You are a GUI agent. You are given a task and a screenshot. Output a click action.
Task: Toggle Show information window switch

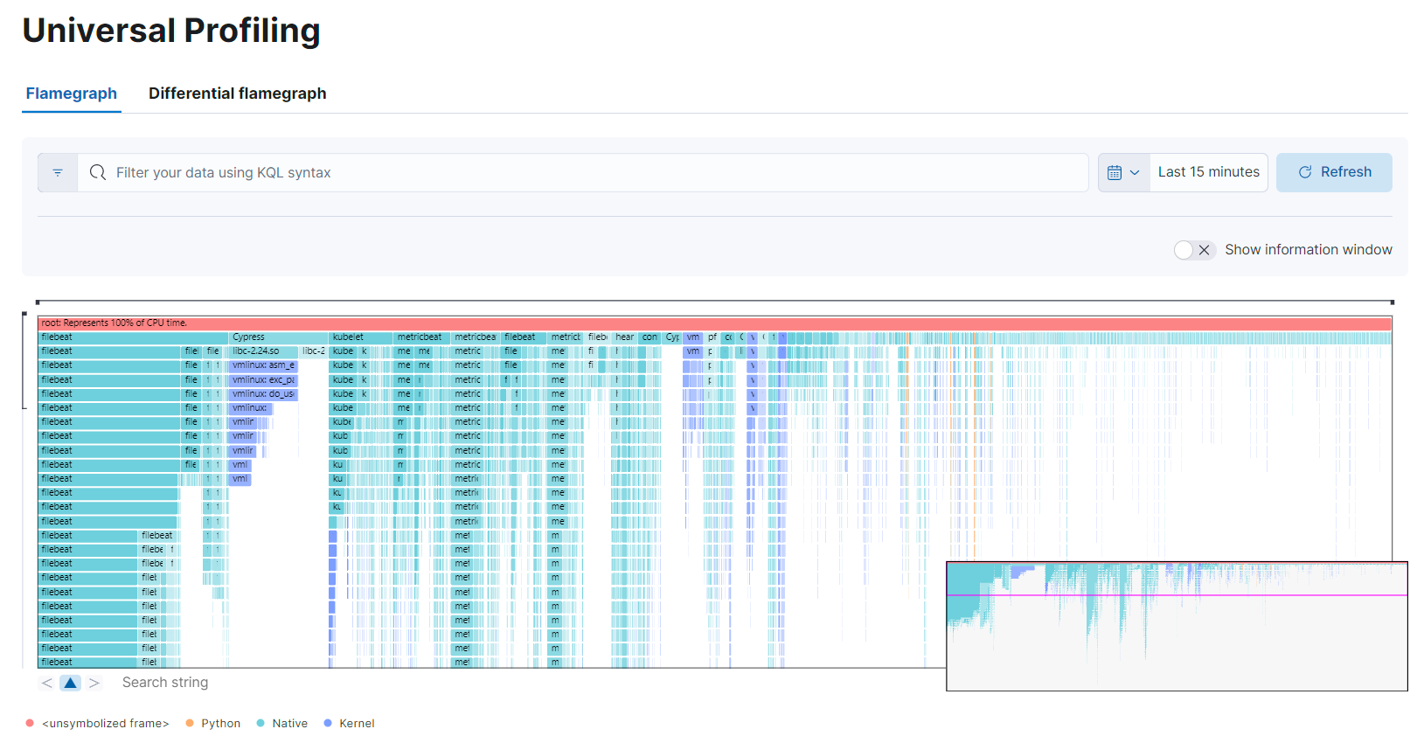[1194, 250]
